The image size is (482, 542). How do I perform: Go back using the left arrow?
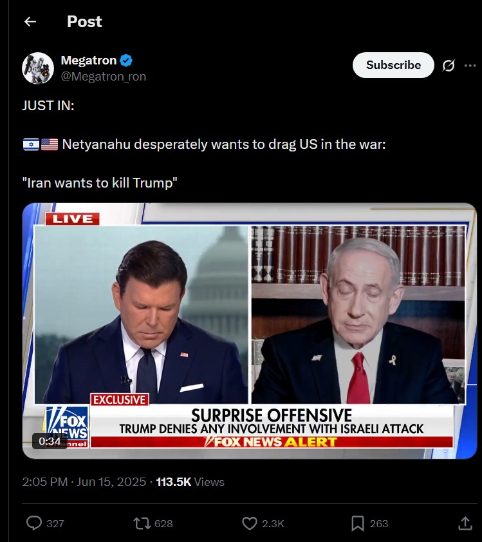coord(30,22)
